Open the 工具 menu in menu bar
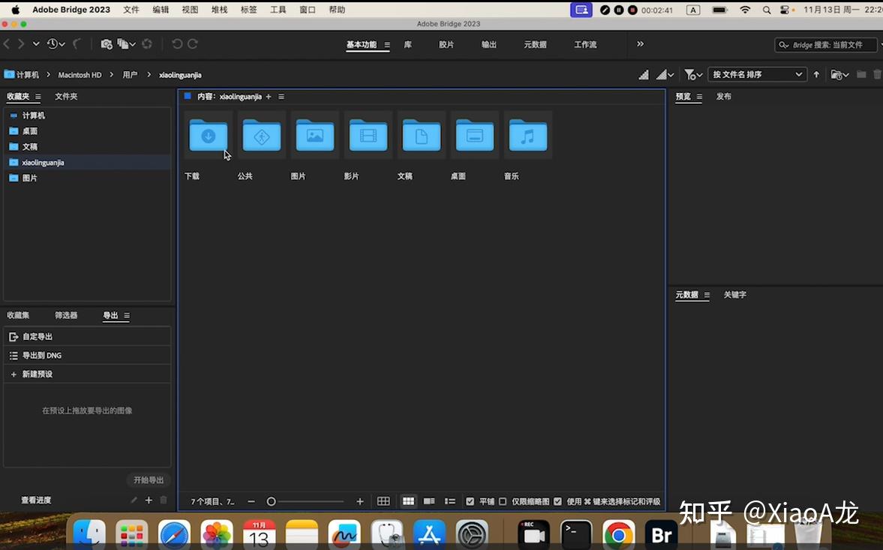This screenshot has width=883, height=550. click(278, 10)
